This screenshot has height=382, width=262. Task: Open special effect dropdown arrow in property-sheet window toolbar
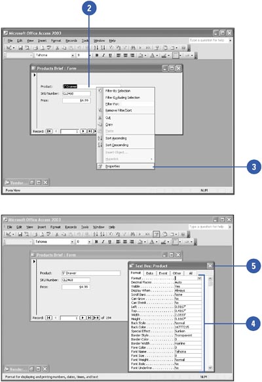pyautogui.click(x=192, y=242)
